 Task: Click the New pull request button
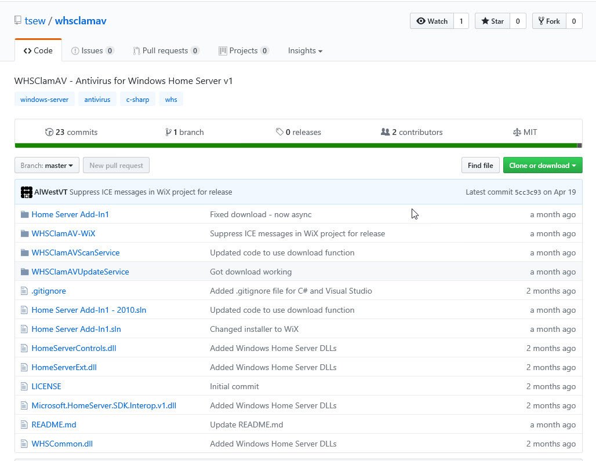116,165
